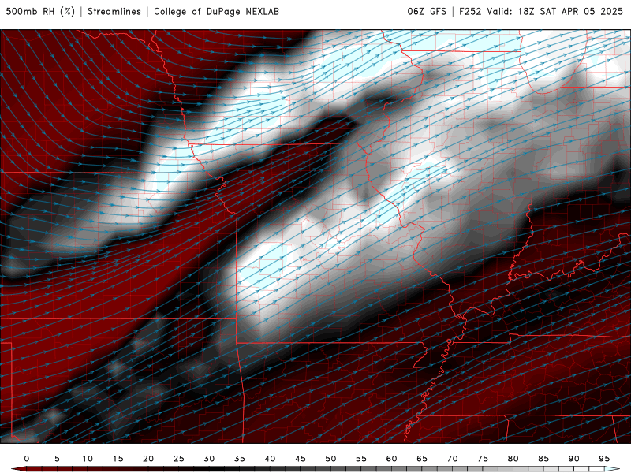Click the "0" value on the color scale
This screenshot has width=631, height=473.
pyautogui.click(x=27, y=459)
